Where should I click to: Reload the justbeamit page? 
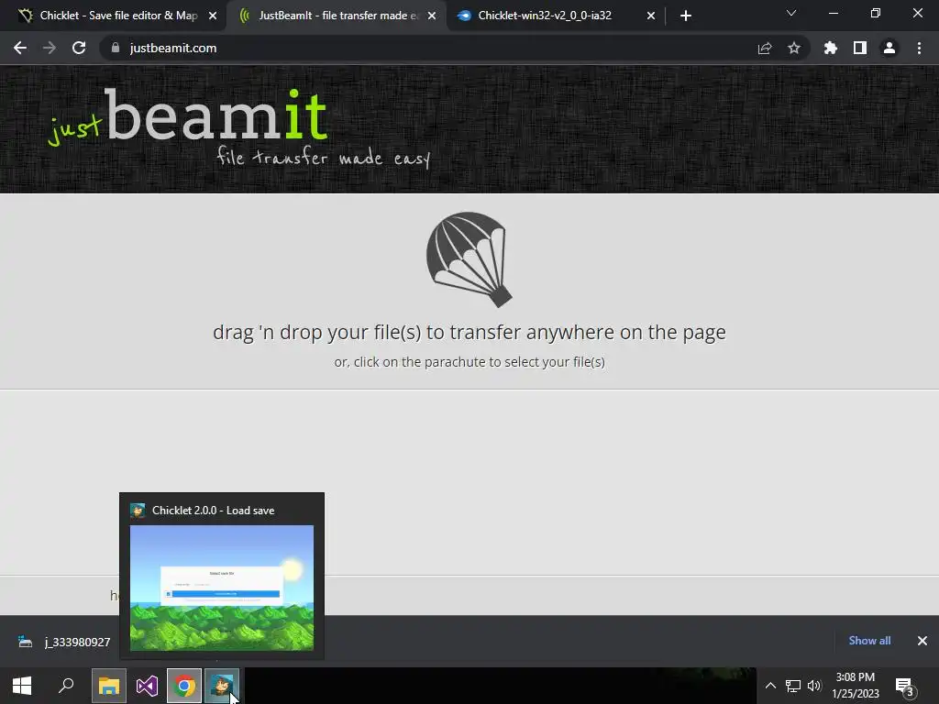79,48
